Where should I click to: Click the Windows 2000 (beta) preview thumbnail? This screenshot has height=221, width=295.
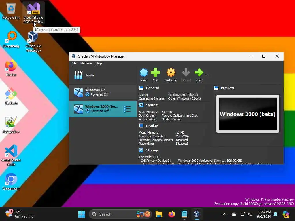pyautogui.click(x=247, y=114)
